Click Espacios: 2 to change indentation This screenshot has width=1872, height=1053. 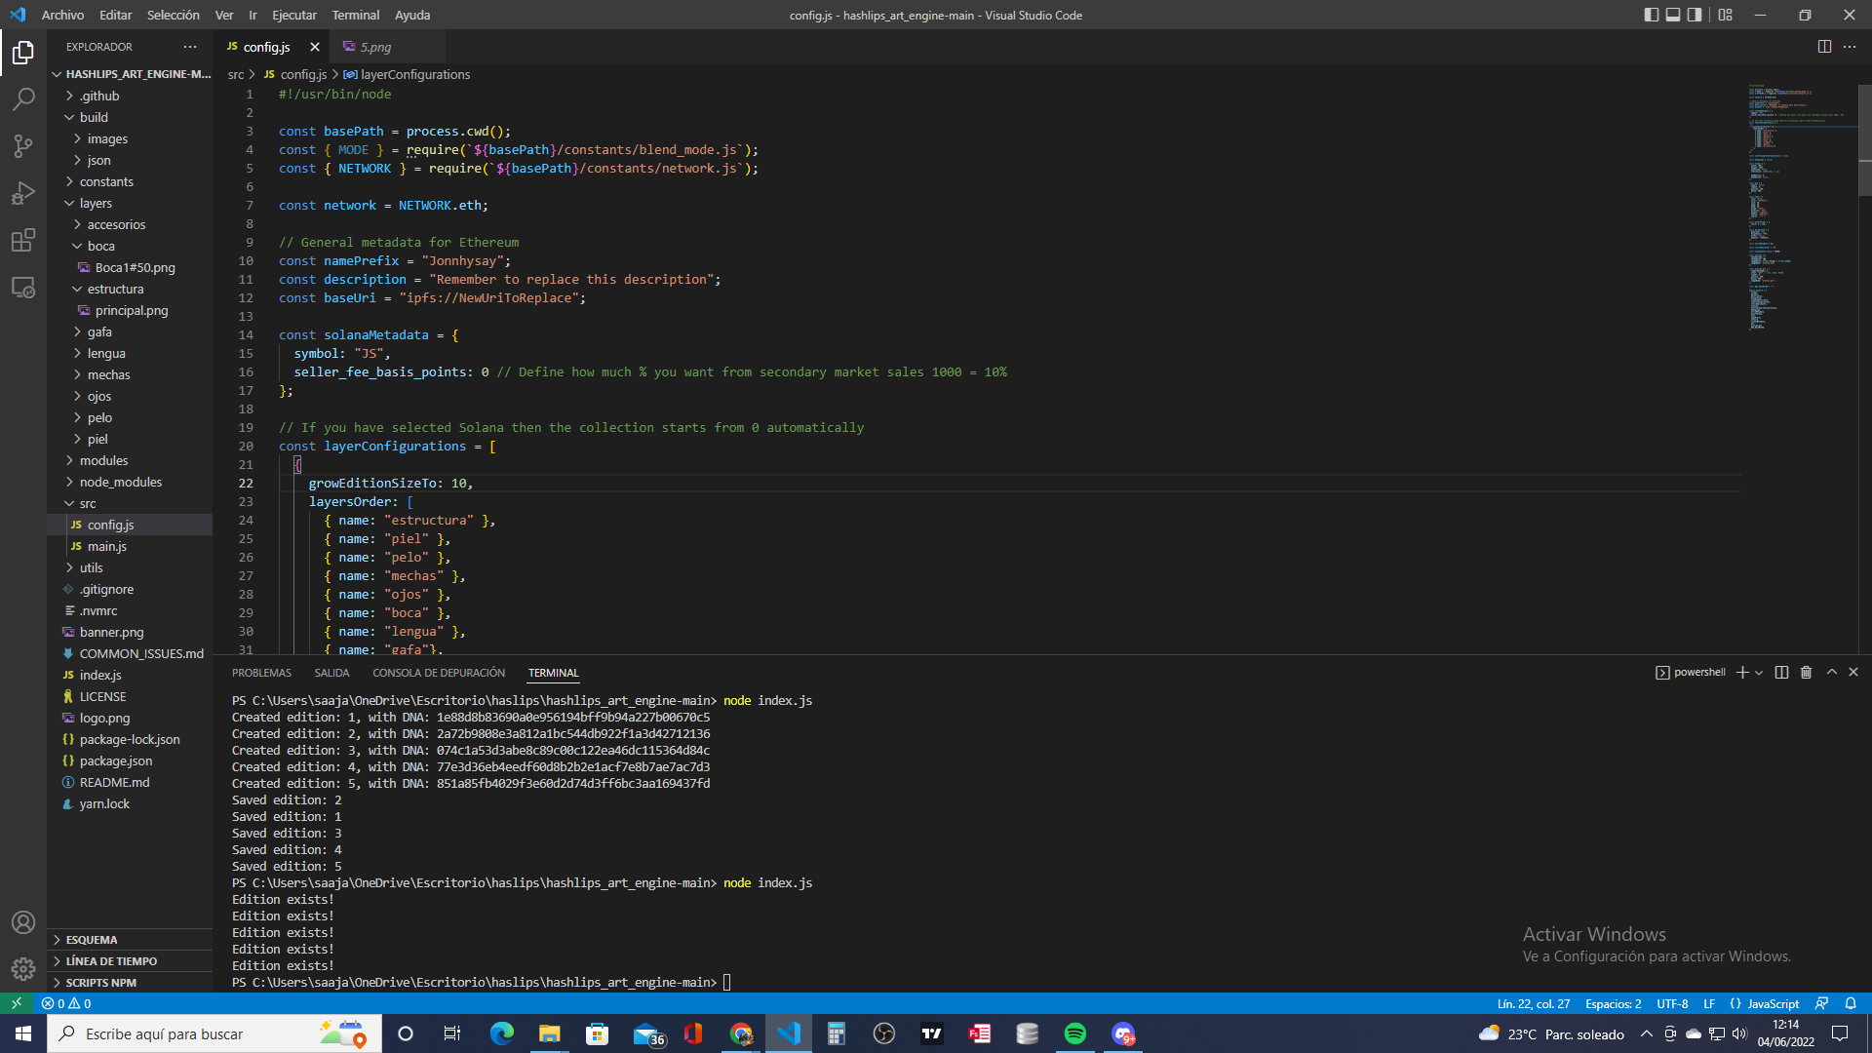[x=1614, y=1003]
